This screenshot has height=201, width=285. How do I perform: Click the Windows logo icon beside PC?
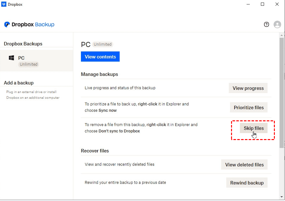(x=11, y=58)
